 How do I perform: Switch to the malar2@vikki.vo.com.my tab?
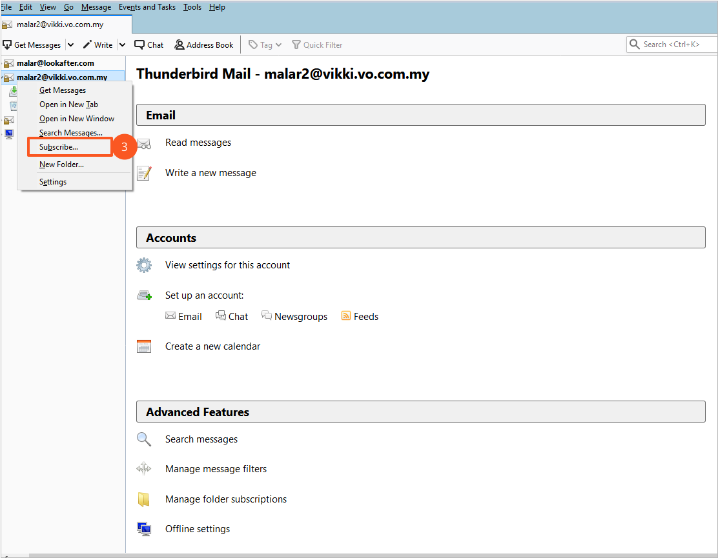(x=67, y=25)
